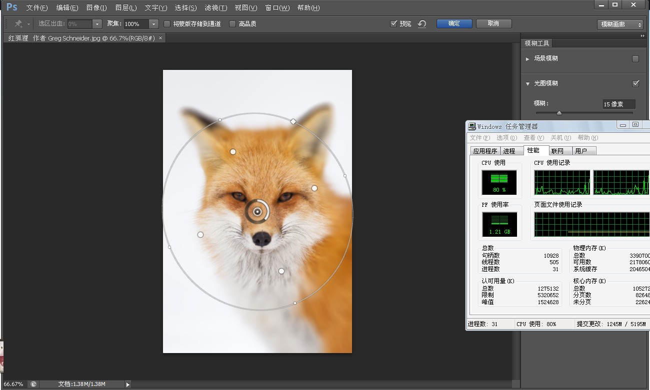Open the 选项(O) menu in Task Manager

click(506, 138)
